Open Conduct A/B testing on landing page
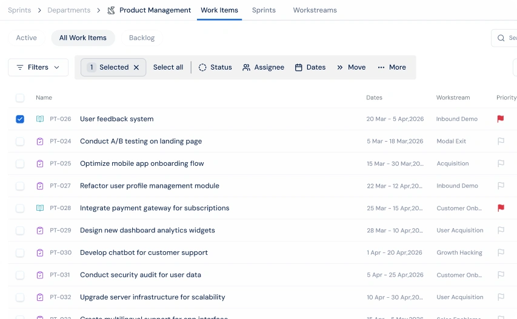This screenshot has width=517, height=319. click(x=141, y=141)
